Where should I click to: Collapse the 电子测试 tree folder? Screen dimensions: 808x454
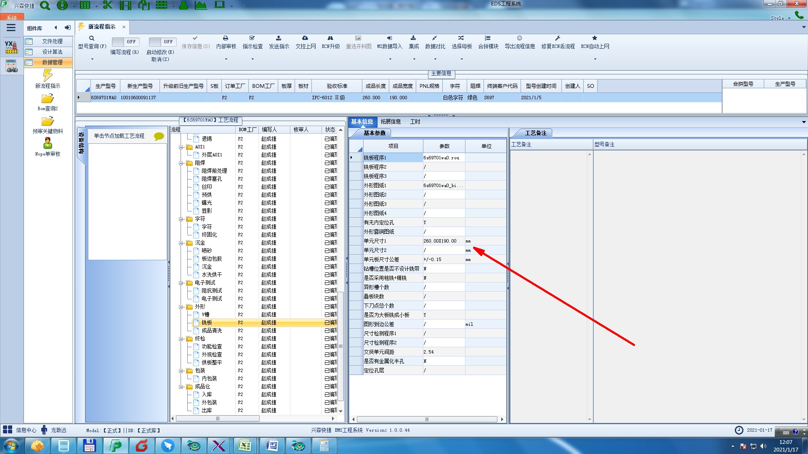pyautogui.click(x=181, y=283)
